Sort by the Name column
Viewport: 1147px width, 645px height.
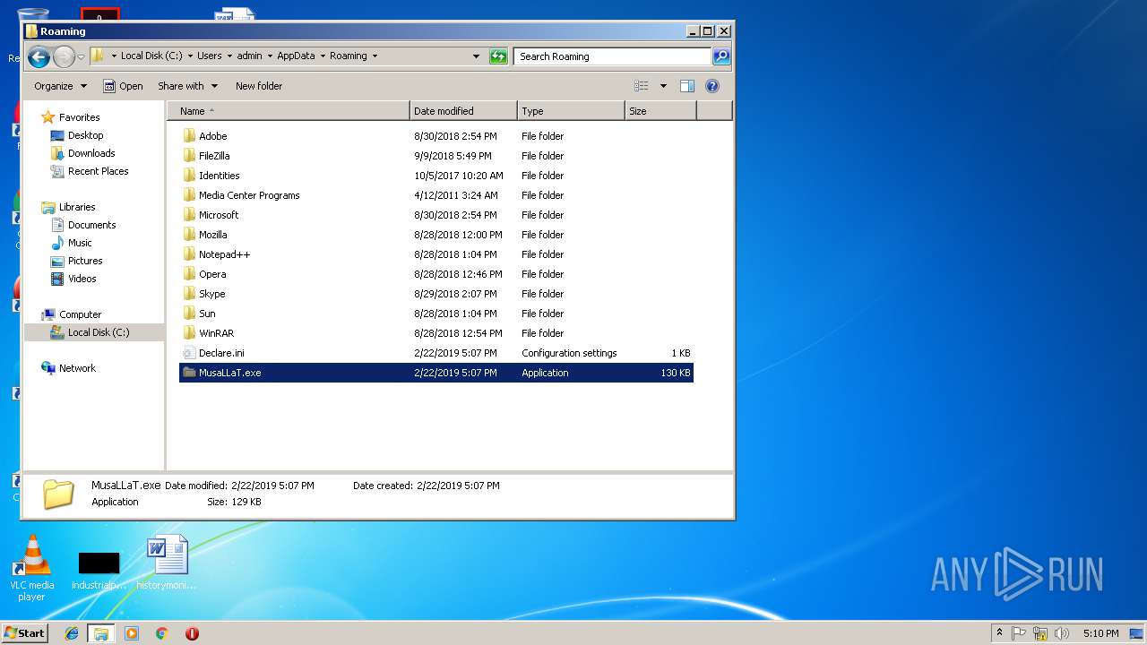[x=289, y=111]
